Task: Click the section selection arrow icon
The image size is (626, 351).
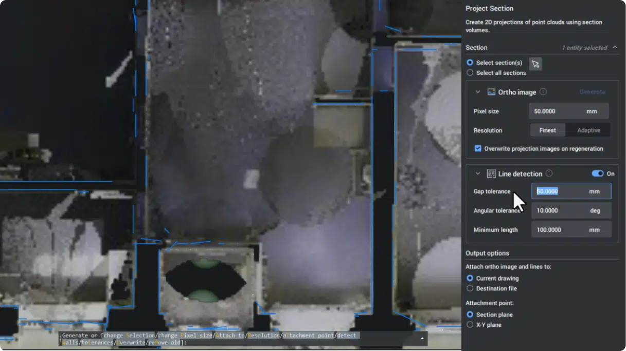Action: pyautogui.click(x=535, y=63)
